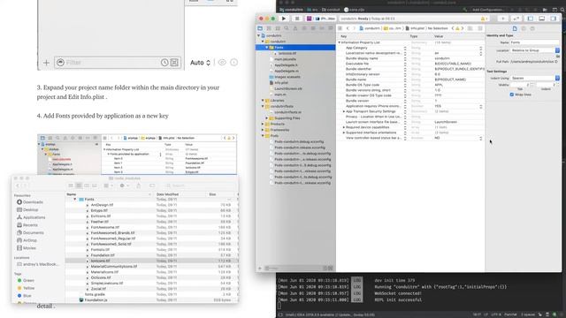
Task: Click the info circle icon next to Auto
Action: pos(233,63)
